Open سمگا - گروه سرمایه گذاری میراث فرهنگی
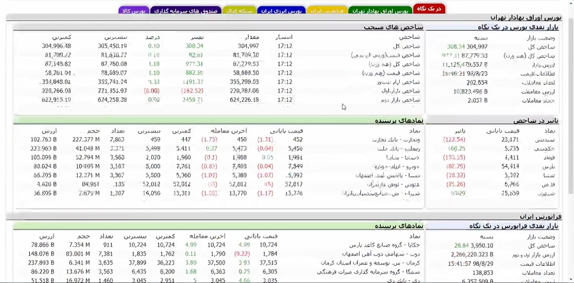574x283 pixels. click(x=369, y=272)
